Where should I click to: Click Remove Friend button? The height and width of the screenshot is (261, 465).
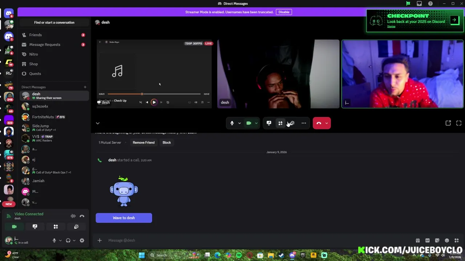point(143,142)
